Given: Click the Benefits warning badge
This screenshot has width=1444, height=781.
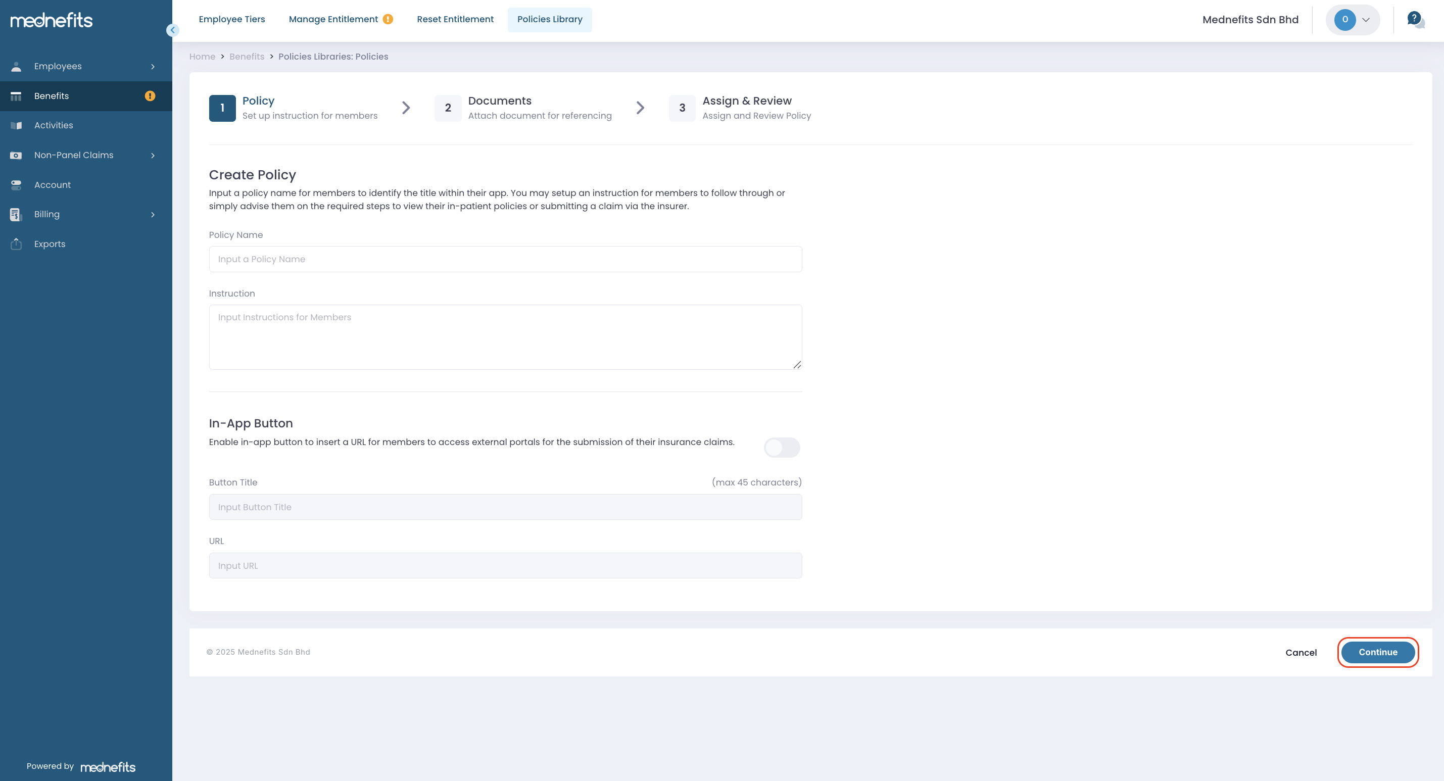Looking at the screenshot, I should (150, 96).
